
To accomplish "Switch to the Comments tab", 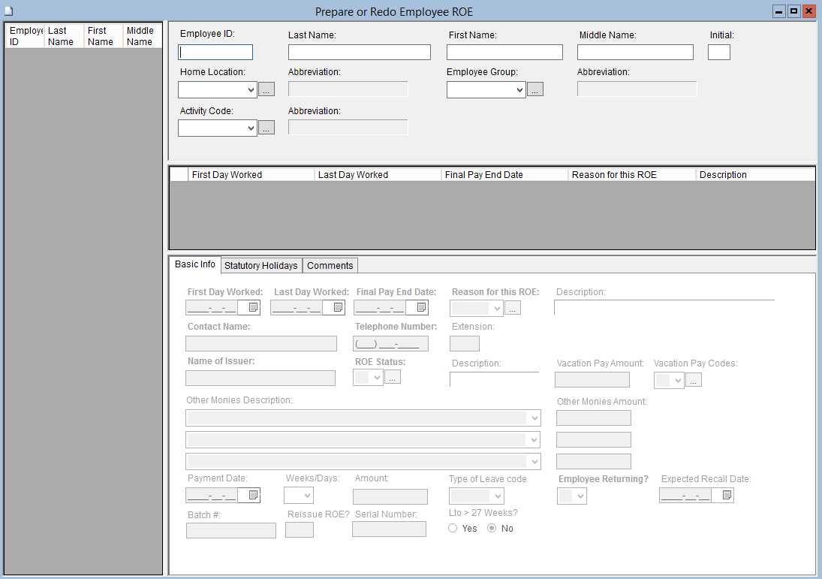I will tap(330, 265).
